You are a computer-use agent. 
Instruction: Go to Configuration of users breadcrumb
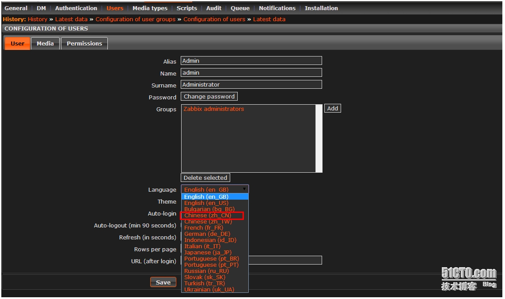point(214,19)
